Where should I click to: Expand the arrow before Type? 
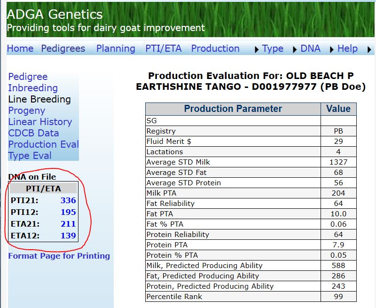tap(257, 50)
